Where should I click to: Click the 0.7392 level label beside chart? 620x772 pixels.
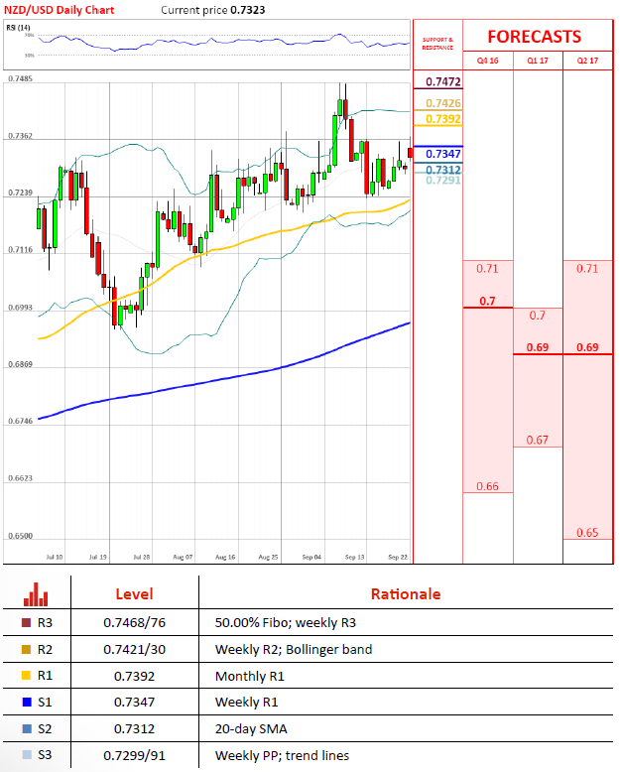pos(443,119)
